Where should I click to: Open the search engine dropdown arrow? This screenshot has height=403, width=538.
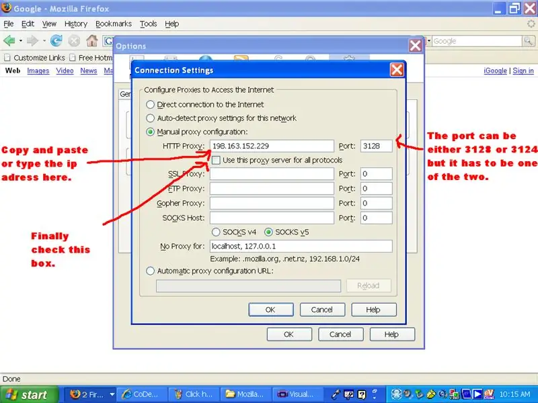pos(428,41)
